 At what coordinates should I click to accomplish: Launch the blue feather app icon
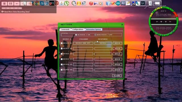(138, 3)
